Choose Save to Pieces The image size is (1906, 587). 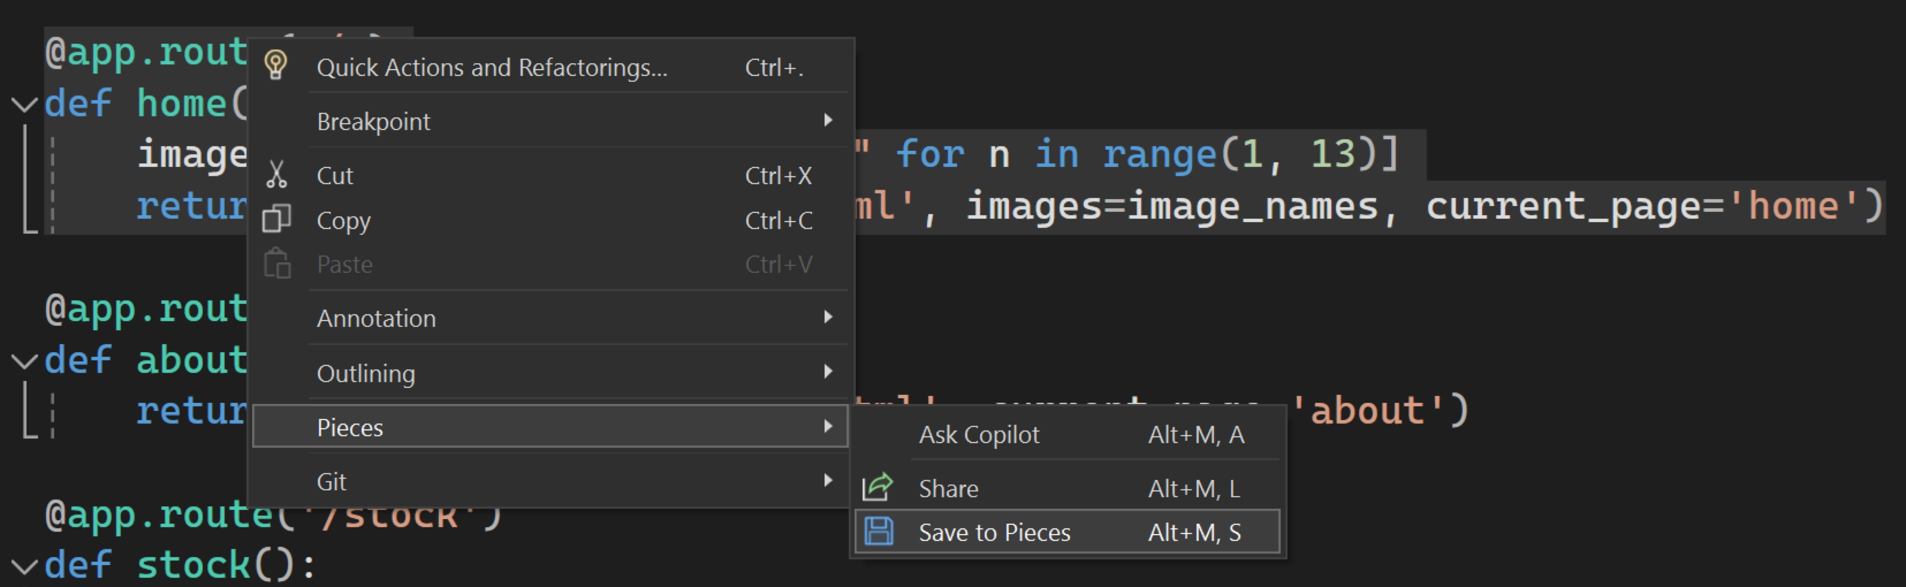(x=994, y=532)
